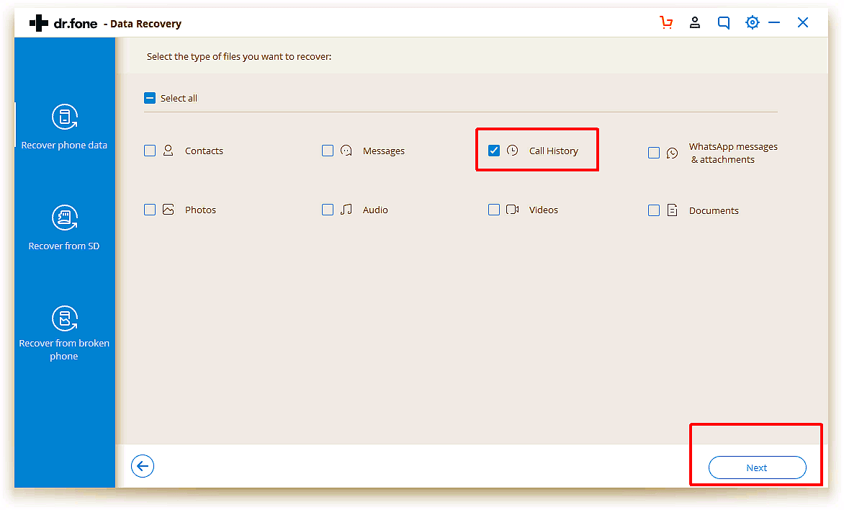Check the Contacts checkbox
This screenshot has width=844, height=510.
[151, 151]
